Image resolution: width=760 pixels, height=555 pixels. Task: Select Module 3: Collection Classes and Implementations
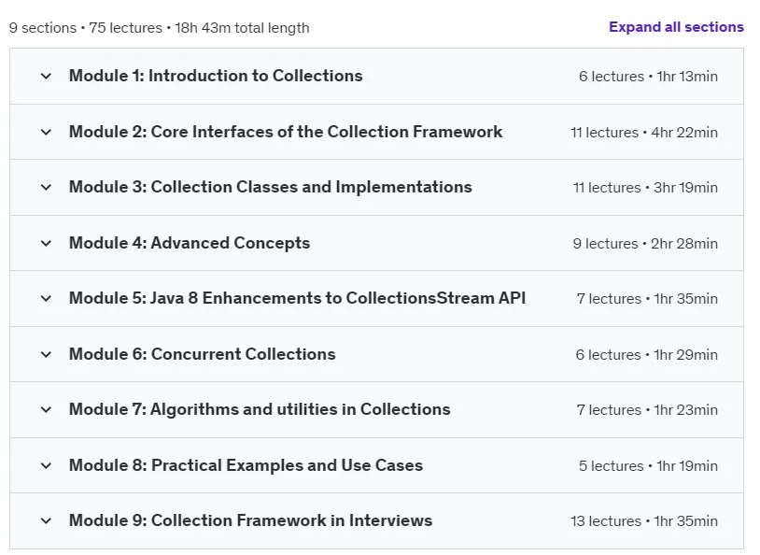[271, 187]
